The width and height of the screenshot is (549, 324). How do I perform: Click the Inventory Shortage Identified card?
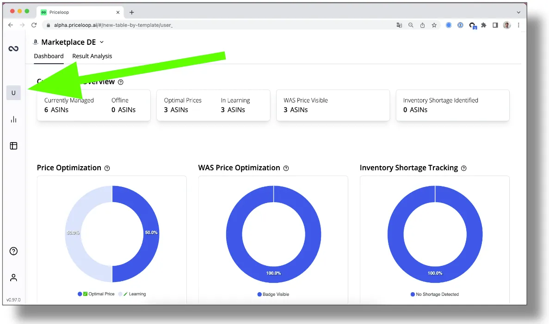click(453, 105)
